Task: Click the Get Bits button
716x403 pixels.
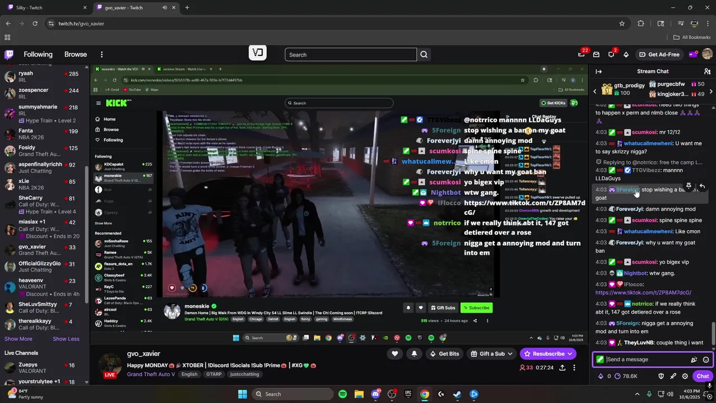Action: click(444, 354)
